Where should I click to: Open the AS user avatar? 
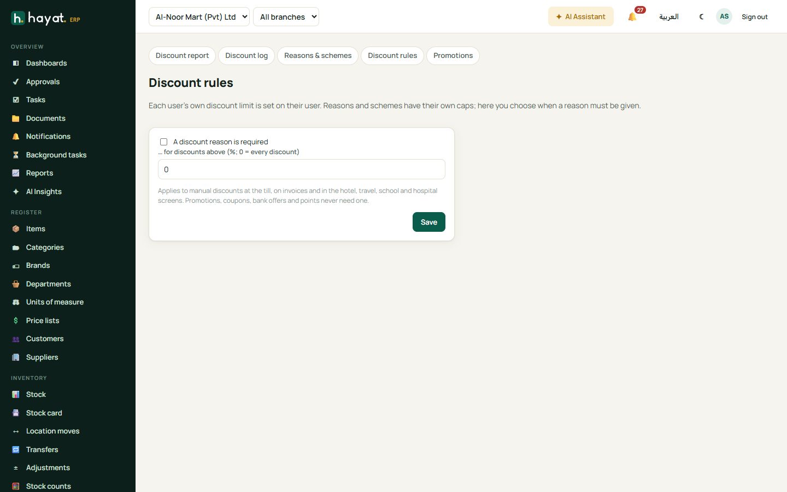click(724, 16)
